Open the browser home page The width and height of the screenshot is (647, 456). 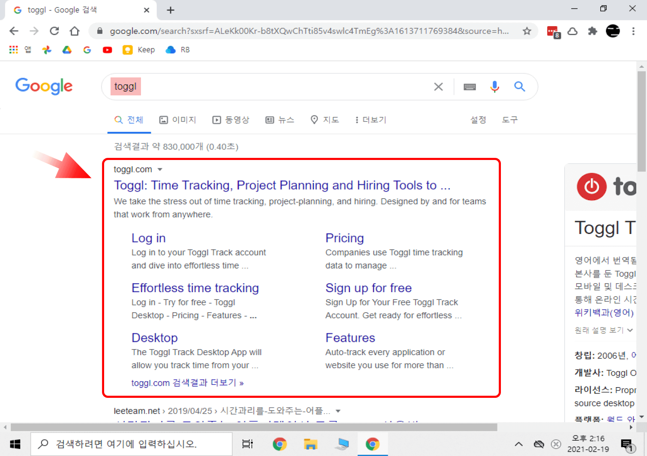click(x=75, y=31)
